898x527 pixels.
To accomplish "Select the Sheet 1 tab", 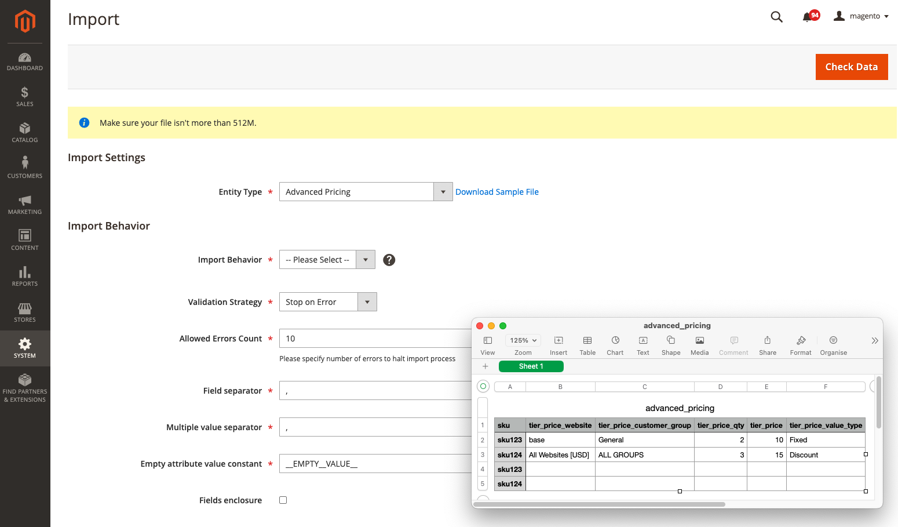I will tap(531, 366).
